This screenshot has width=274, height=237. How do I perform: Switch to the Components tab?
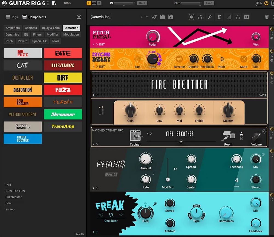34,17
